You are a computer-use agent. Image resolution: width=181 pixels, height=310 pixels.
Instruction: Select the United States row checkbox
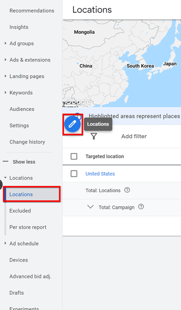pyautogui.click(x=74, y=173)
